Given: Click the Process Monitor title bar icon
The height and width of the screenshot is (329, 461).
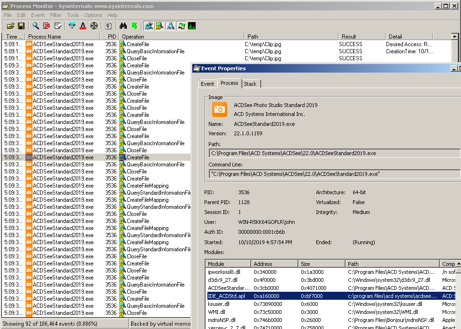Looking at the screenshot, I should tap(5, 6).
